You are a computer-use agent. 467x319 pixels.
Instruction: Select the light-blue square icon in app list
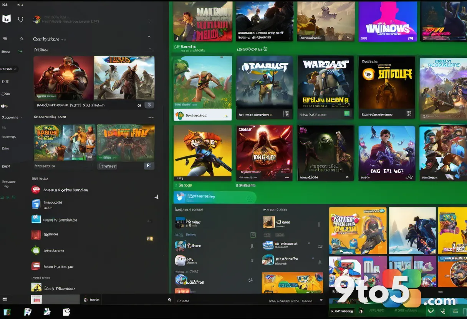(x=36, y=219)
